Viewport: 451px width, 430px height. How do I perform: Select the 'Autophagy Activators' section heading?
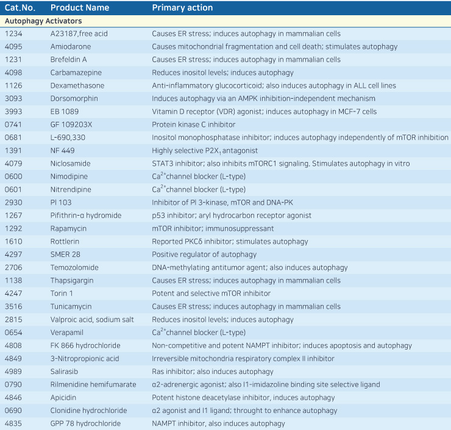click(43, 21)
